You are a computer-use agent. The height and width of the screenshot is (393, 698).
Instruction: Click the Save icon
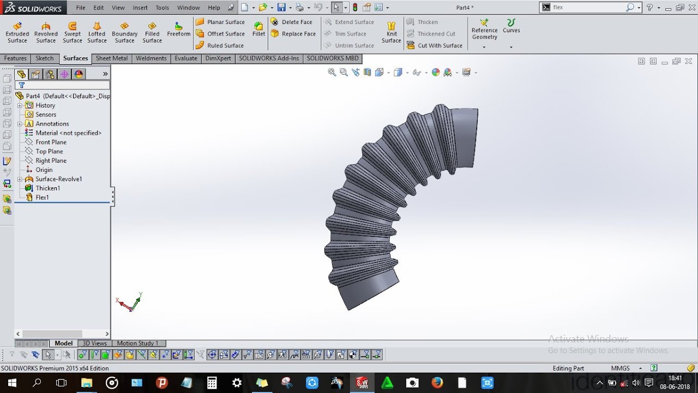(x=281, y=8)
